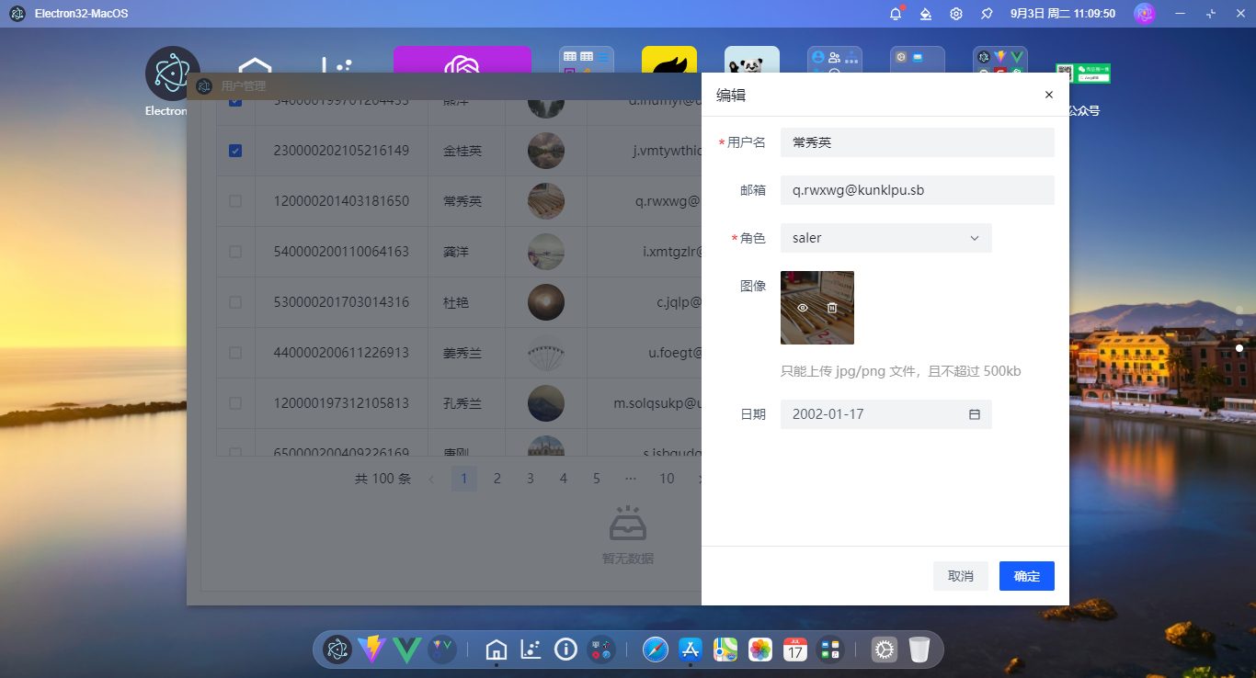Click the 邮箱 email input field

[x=917, y=190]
